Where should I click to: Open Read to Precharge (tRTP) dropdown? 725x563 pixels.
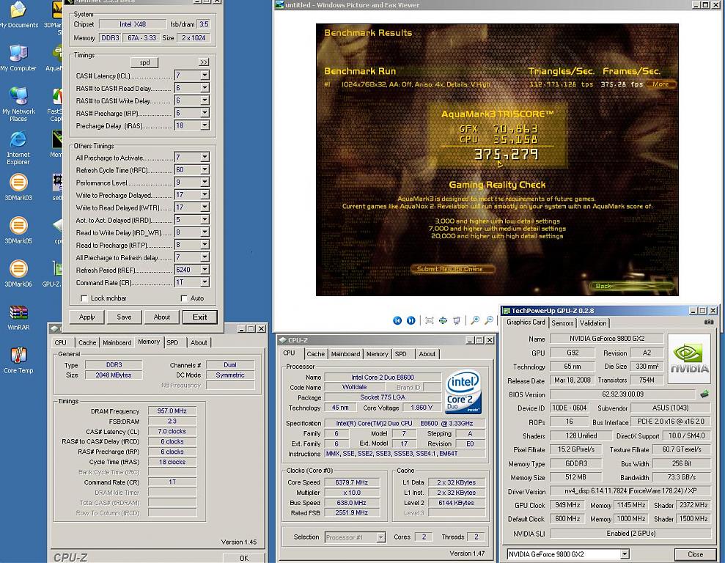click(205, 245)
